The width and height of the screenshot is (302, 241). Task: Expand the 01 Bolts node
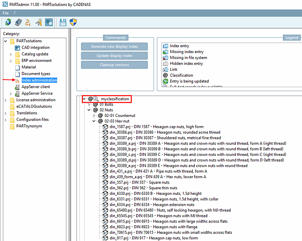pyautogui.click(x=89, y=104)
